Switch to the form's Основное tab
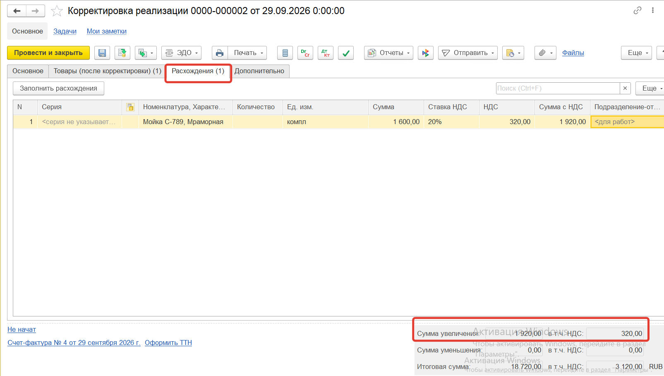 click(28, 71)
